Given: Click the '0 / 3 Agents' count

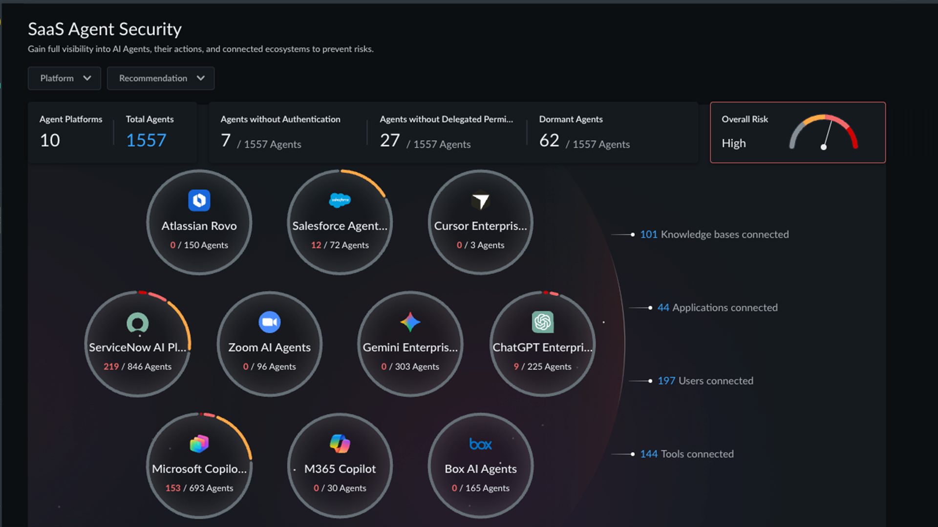Looking at the screenshot, I should pyautogui.click(x=481, y=245).
